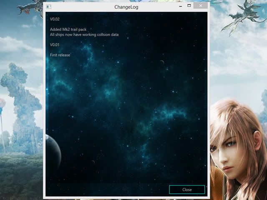Click the ChangeLog window app icon
The width and height of the screenshot is (267, 200).
[x=49, y=7]
